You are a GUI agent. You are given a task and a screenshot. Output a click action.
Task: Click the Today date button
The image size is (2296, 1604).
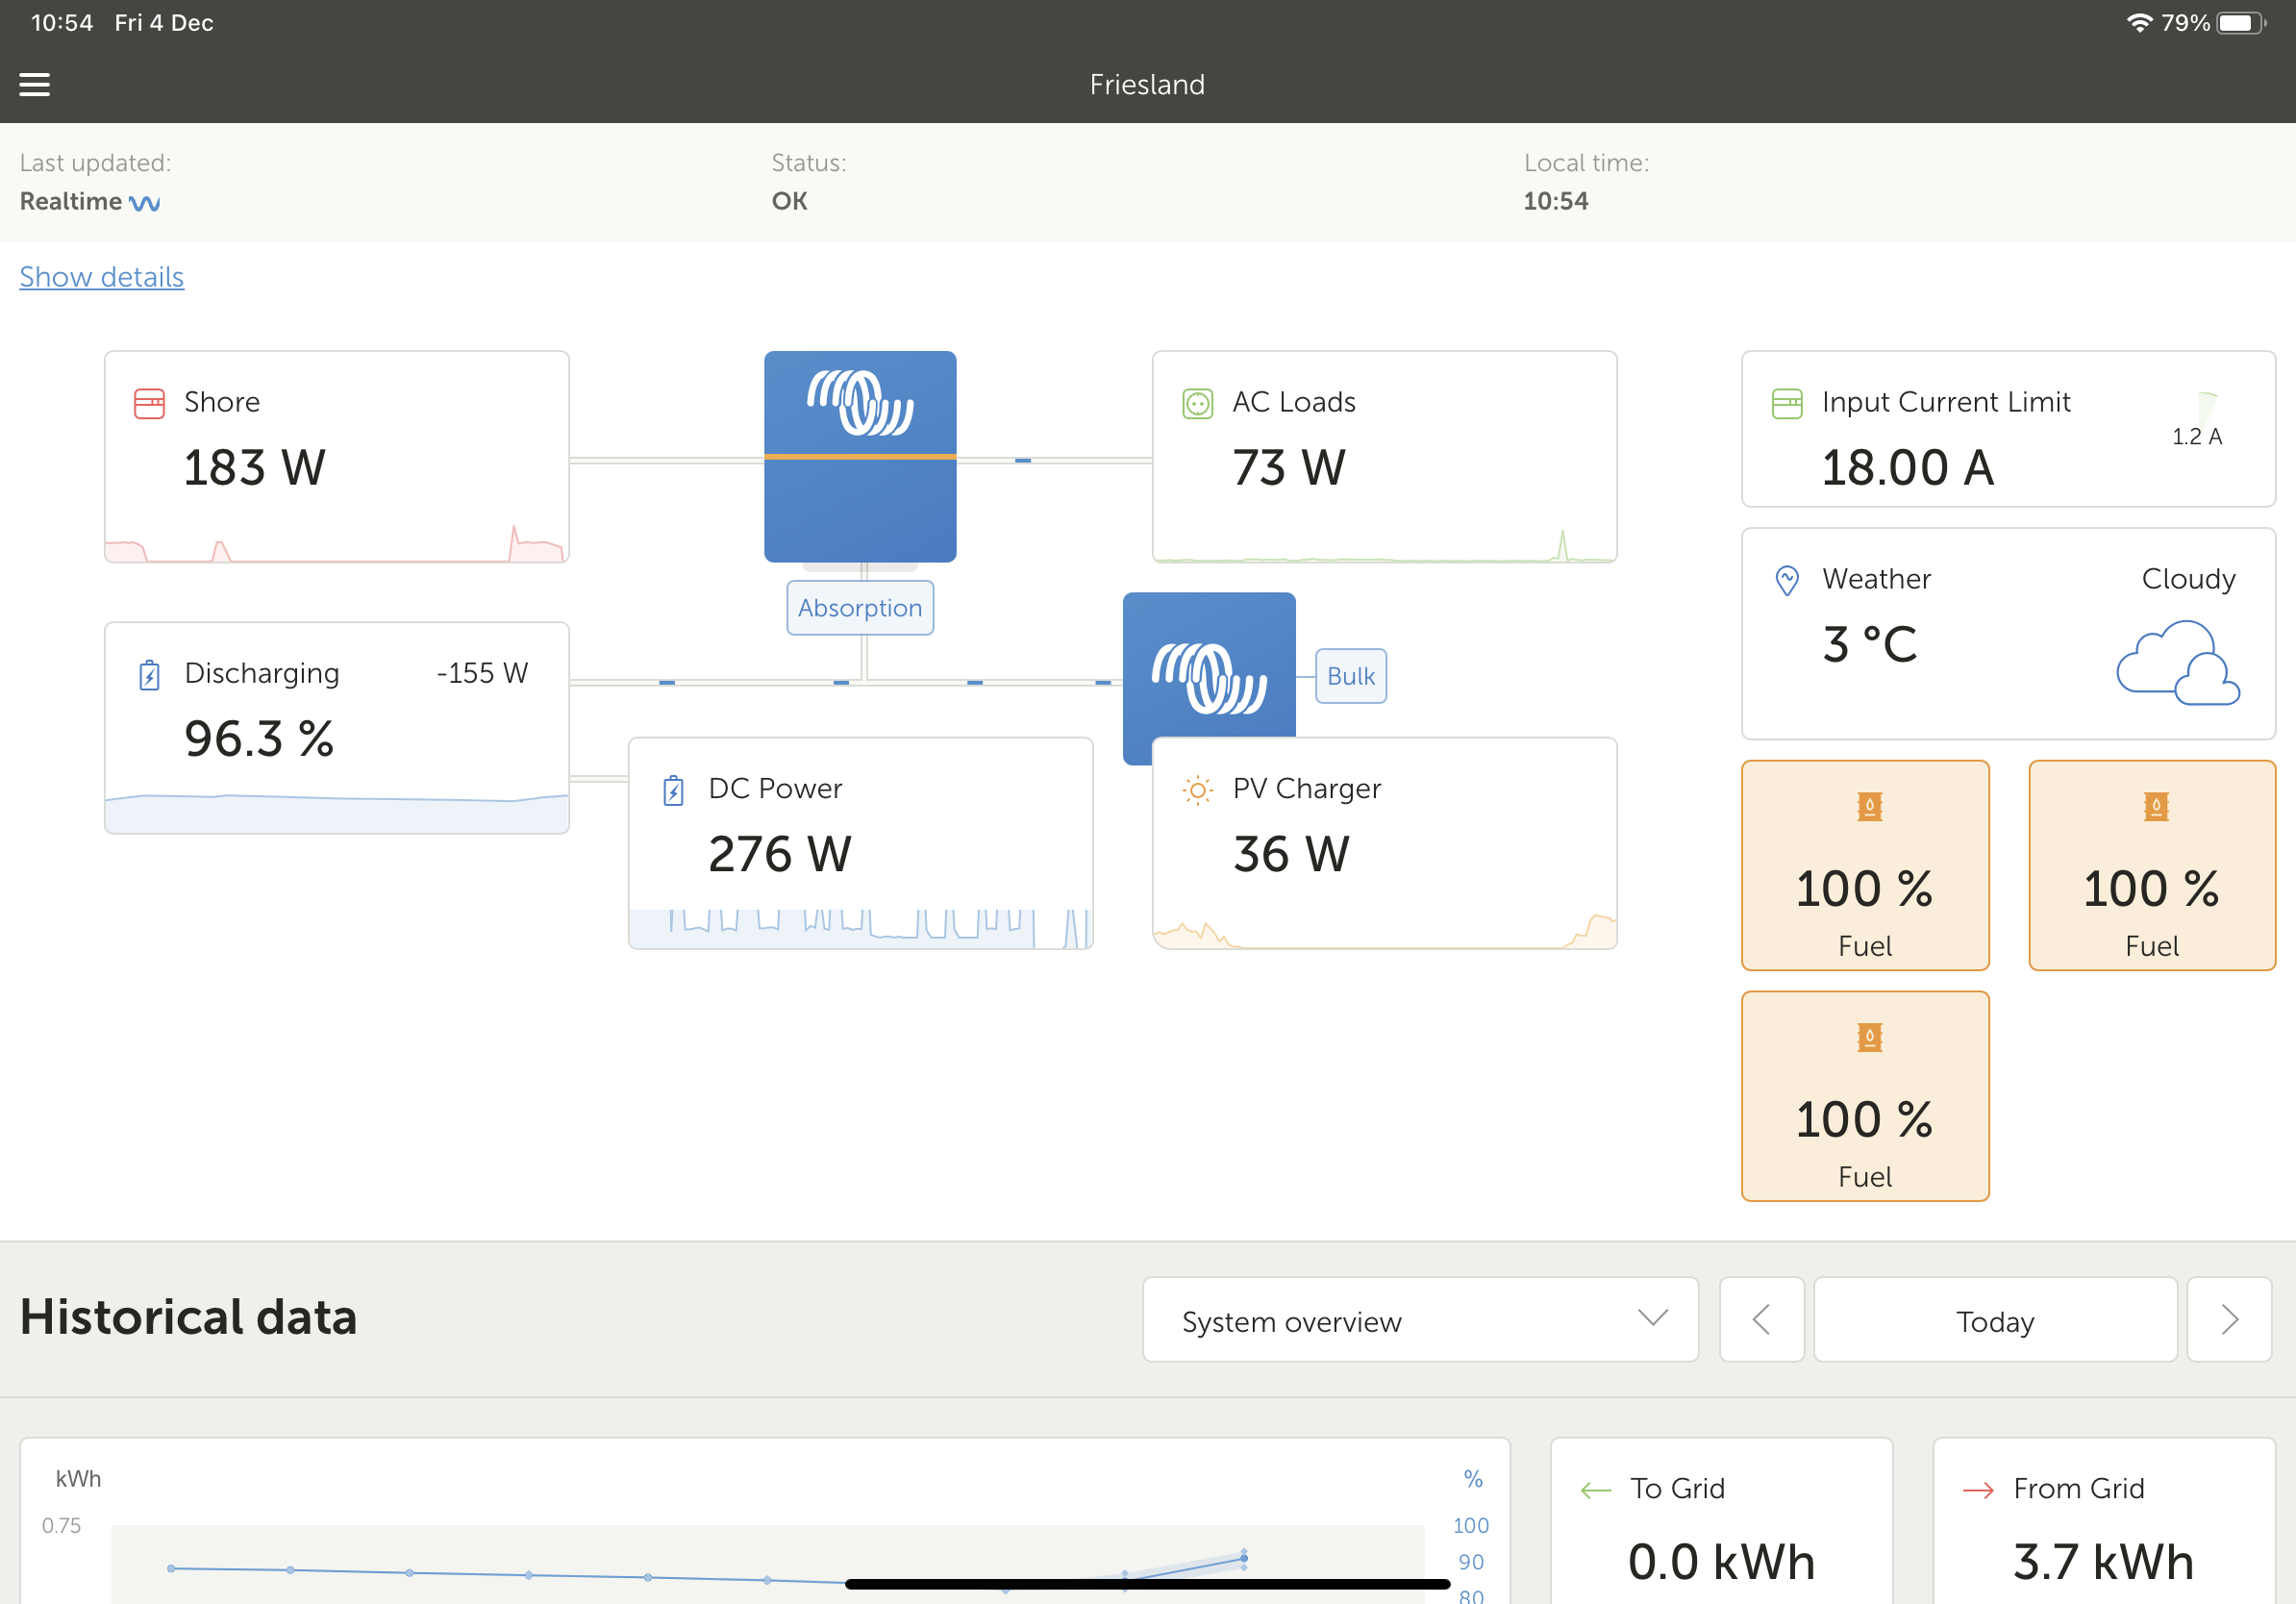coord(1994,1319)
